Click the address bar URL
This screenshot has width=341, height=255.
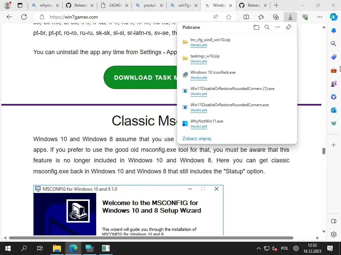coord(74,17)
